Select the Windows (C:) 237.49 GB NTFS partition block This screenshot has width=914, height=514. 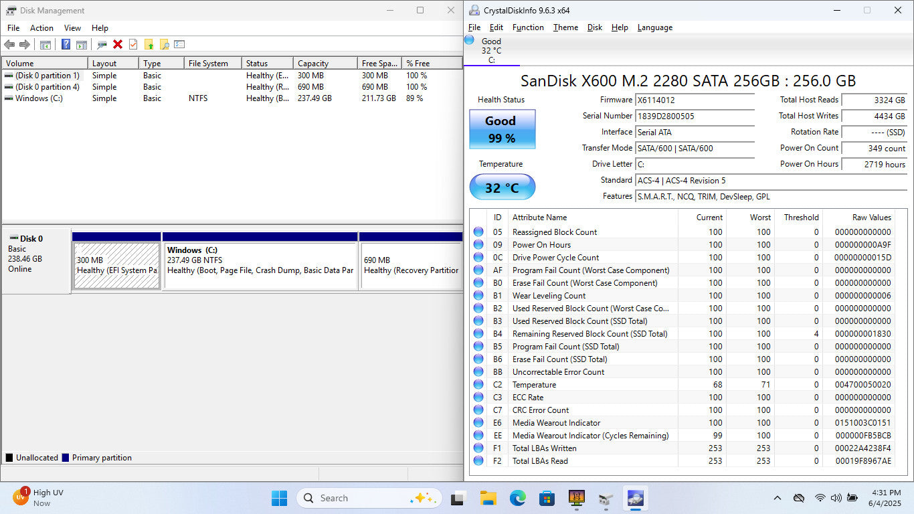click(x=260, y=265)
